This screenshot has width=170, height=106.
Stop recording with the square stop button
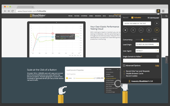[x=125, y=30]
